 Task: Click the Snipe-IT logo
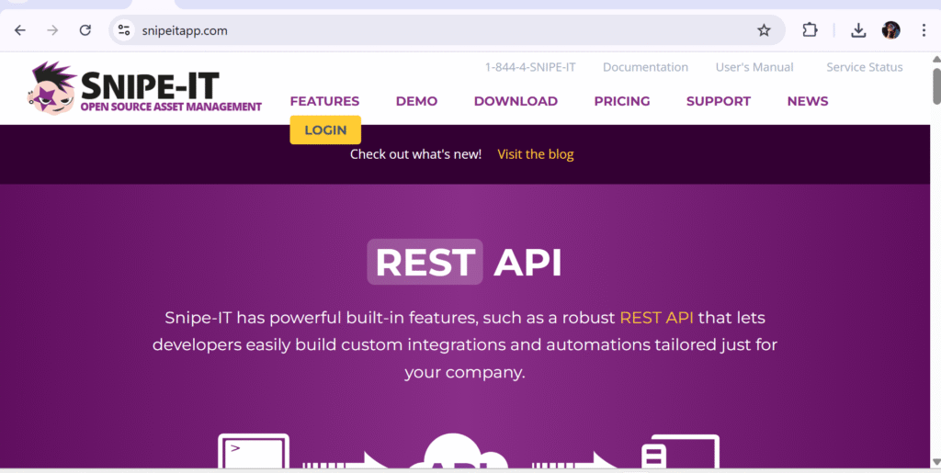point(144,89)
